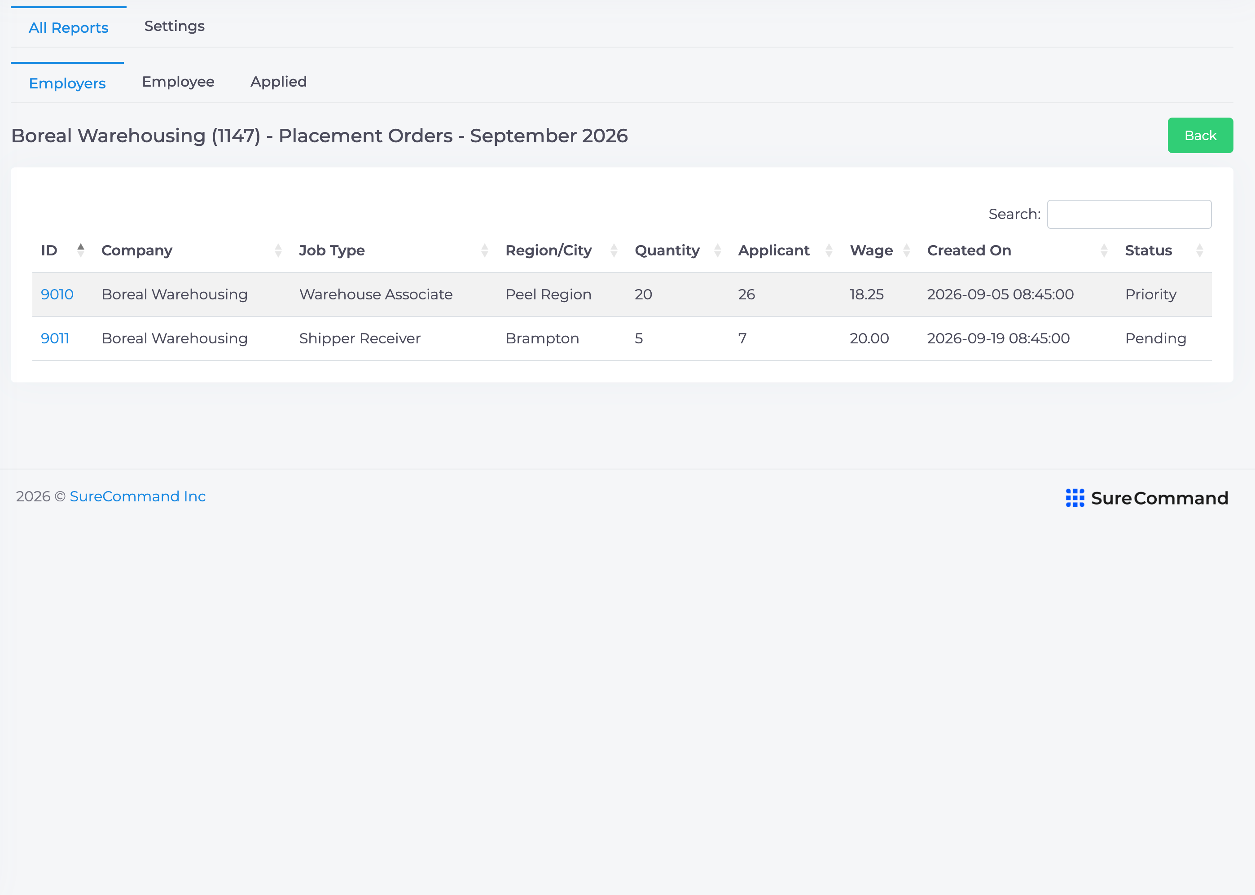Screen dimensions: 1255x895
Task: Click the applicant count 26
Action: (746, 294)
